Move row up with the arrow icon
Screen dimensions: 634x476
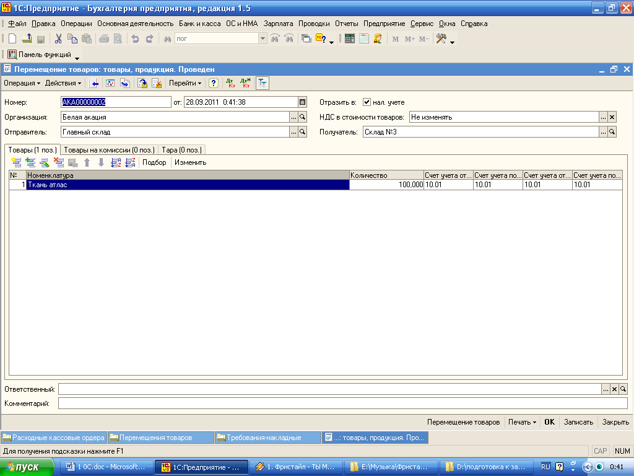tap(87, 163)
